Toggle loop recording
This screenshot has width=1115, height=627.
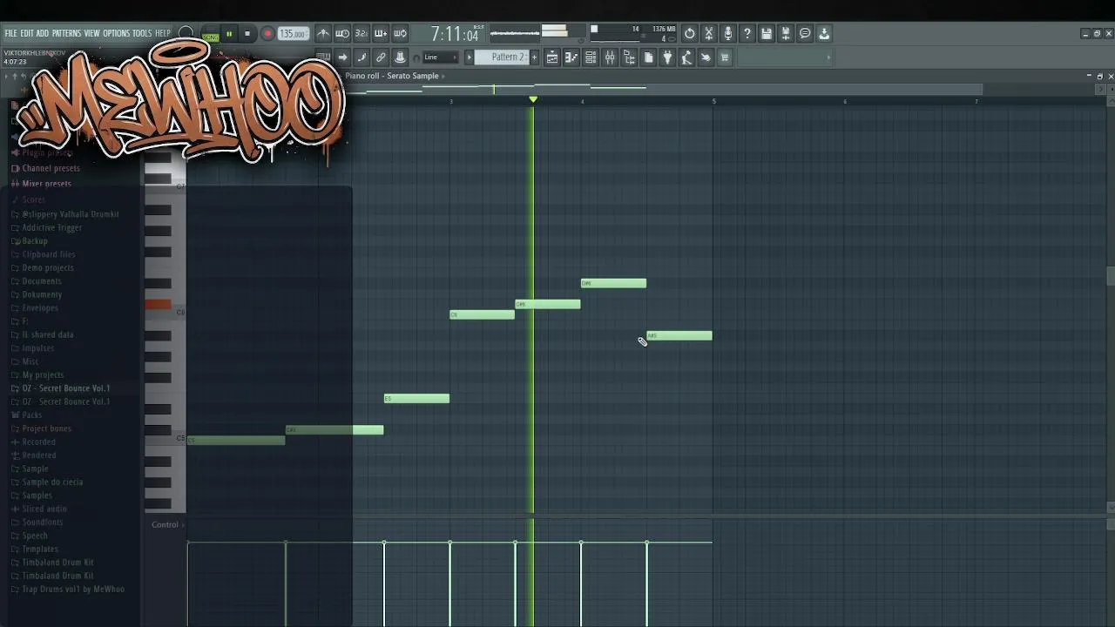pos(400,34)
